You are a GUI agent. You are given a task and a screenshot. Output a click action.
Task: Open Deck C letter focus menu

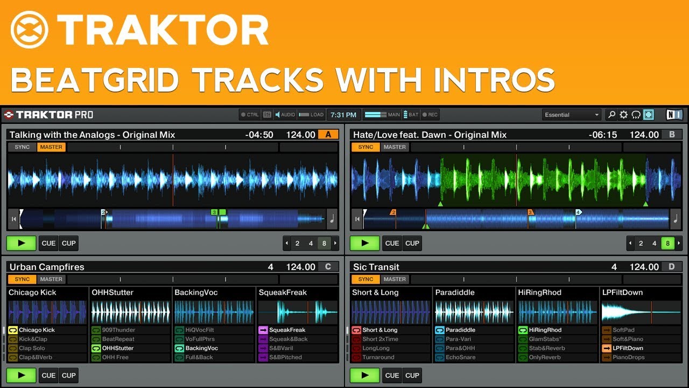[328, 267]
